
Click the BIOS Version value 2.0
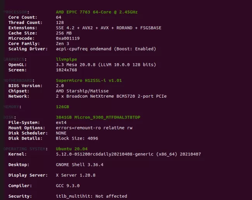60,86
